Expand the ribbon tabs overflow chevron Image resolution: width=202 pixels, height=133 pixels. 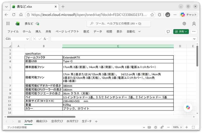click(139, 31)
